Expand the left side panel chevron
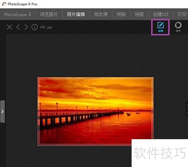This screenshot has height=167, width=188. pos(3,111)
